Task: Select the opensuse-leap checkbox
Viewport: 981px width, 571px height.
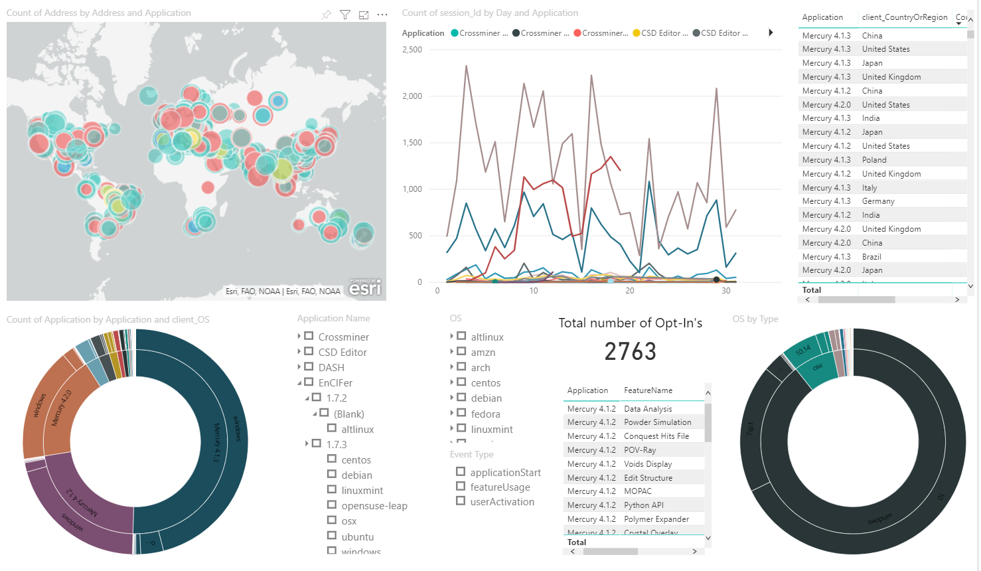Action: [x=332, y=505]
